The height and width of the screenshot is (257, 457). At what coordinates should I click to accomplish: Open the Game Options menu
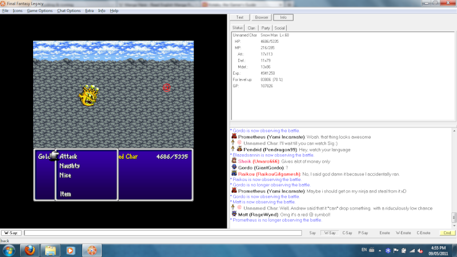tap(39, 11)
